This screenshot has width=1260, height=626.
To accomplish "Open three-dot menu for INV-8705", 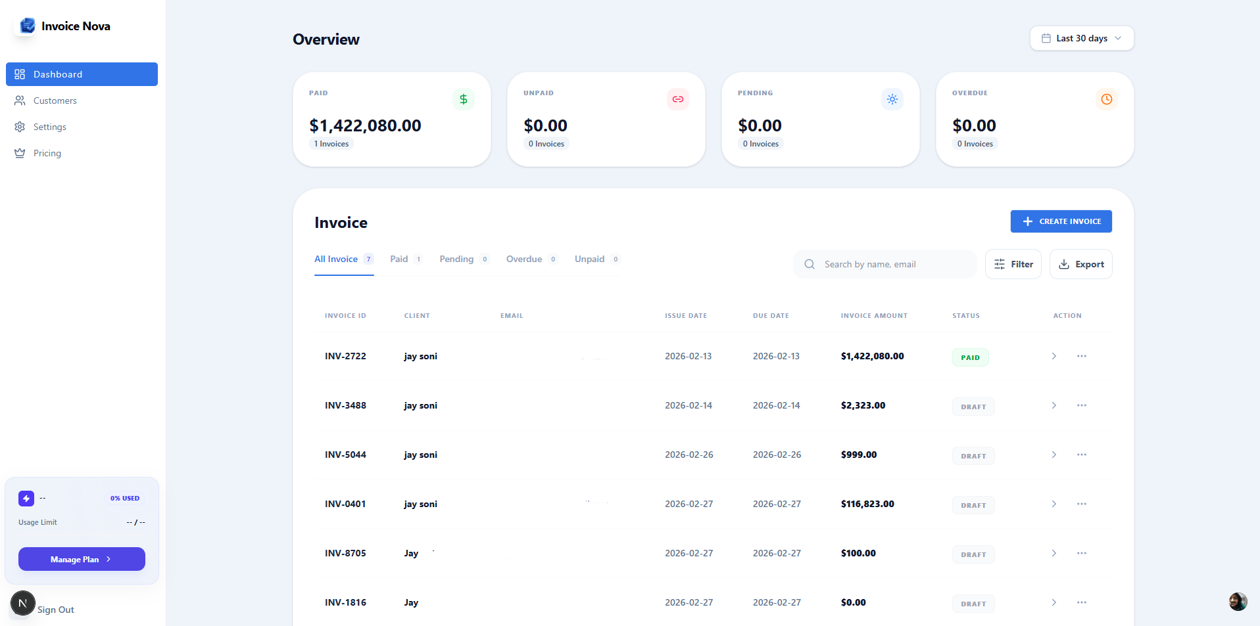I will pos(1082,553).
